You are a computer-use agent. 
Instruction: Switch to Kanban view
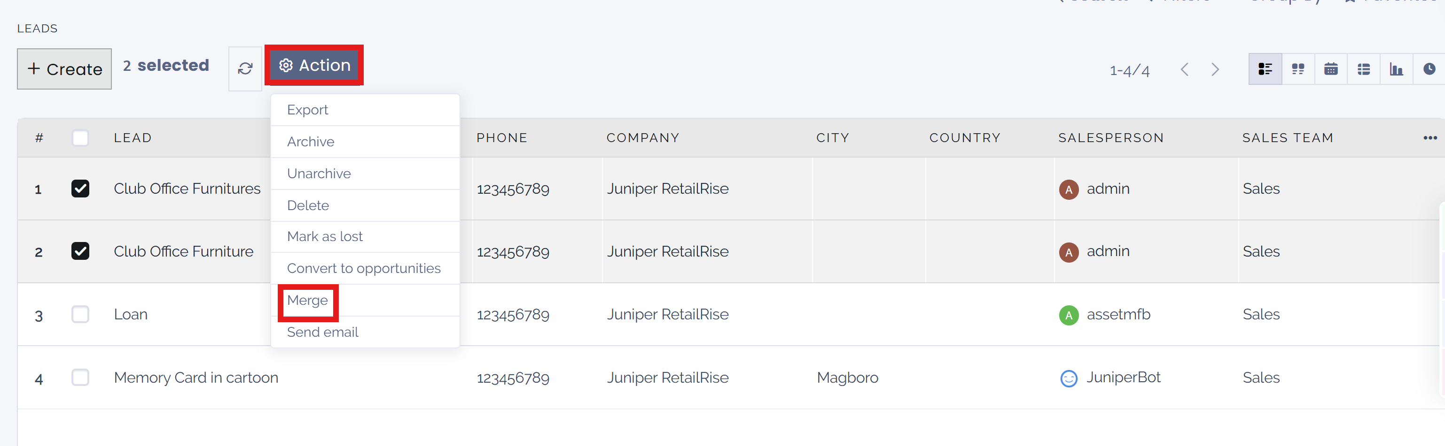[1298, 68]
